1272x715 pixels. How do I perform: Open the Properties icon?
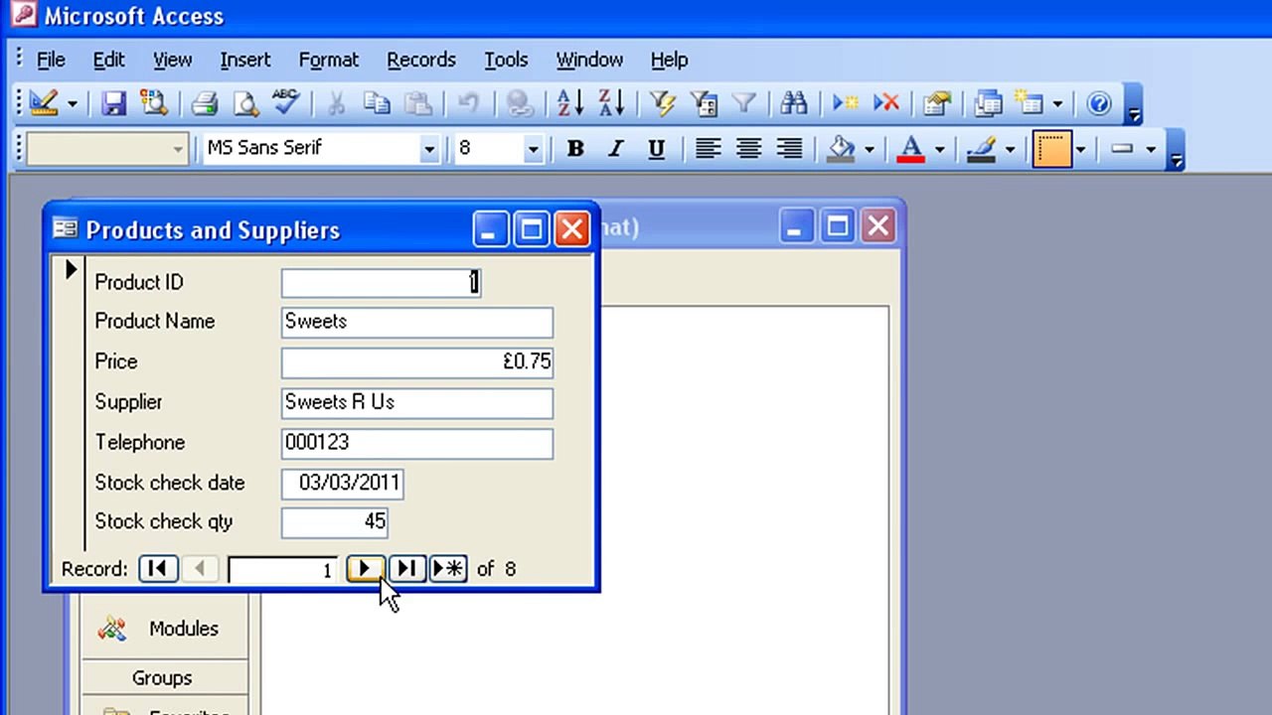click(x=936, y=103)
